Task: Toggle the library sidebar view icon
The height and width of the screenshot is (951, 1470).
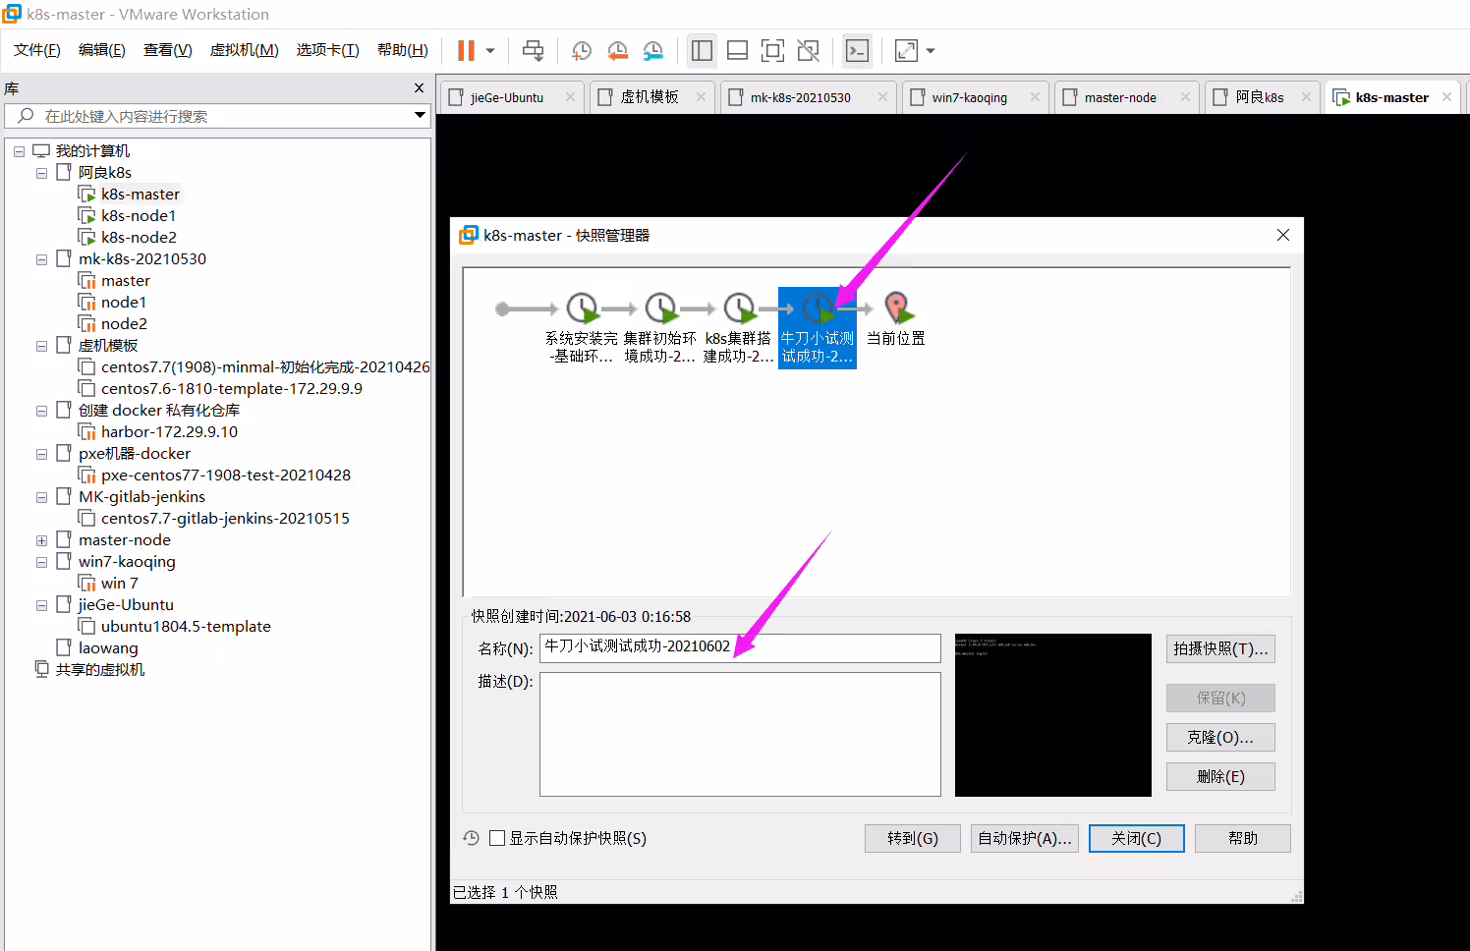Action: click(x=702, y=50)
